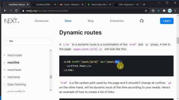Viewport: 179px width, 100px height.
Task: Open the Enterprise nav link
Action: 117,21
